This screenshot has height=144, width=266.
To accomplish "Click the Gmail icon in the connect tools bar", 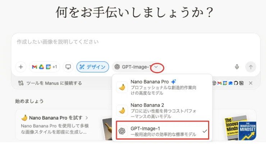I will click(x=220, y=83).
